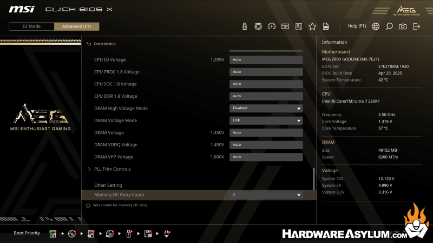Click the MEG Z890 GODLIKE motherboard name

(350, 59)
